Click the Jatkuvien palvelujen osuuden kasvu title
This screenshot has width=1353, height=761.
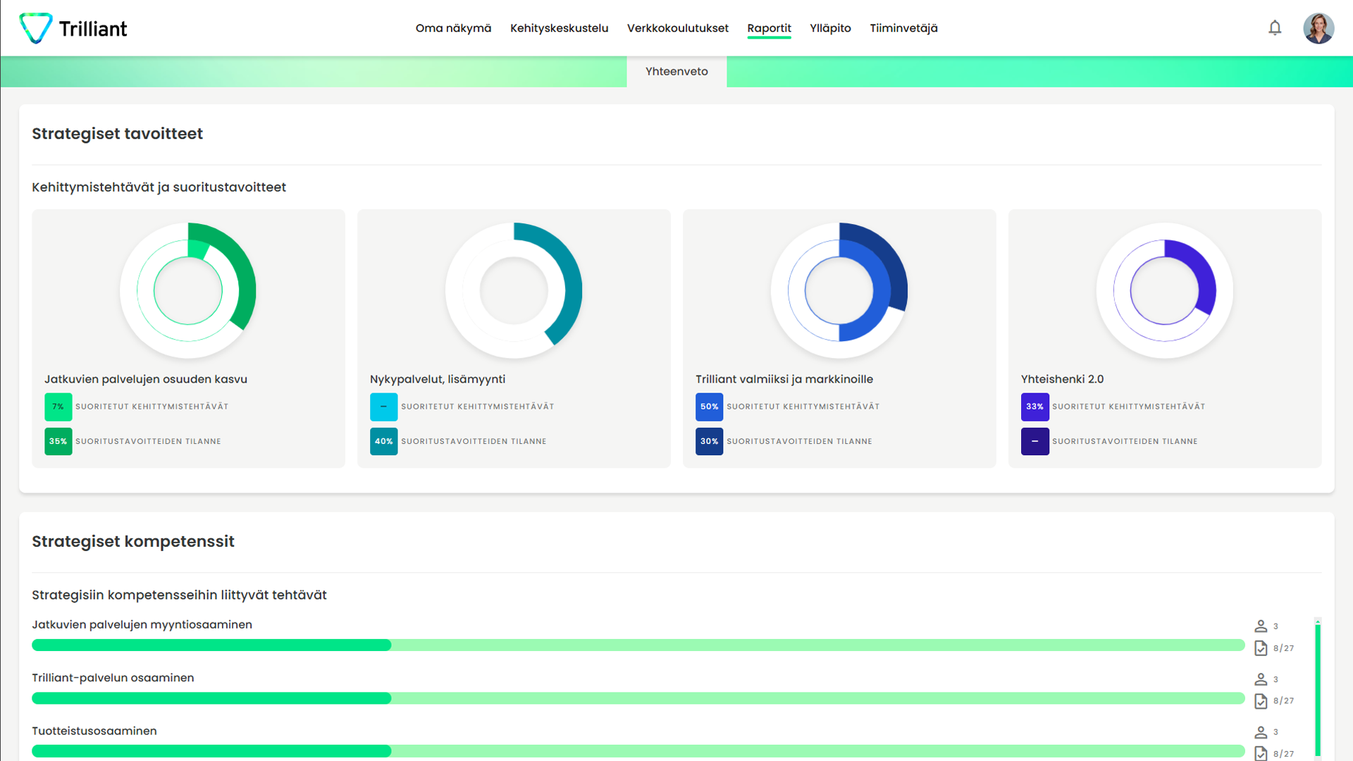click(146, 379)
